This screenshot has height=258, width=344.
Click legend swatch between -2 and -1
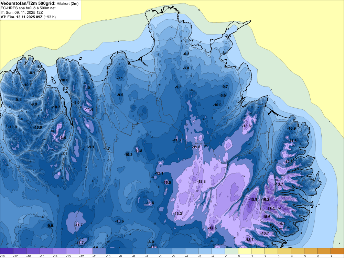pyautogui.click(x=218, y=251)
